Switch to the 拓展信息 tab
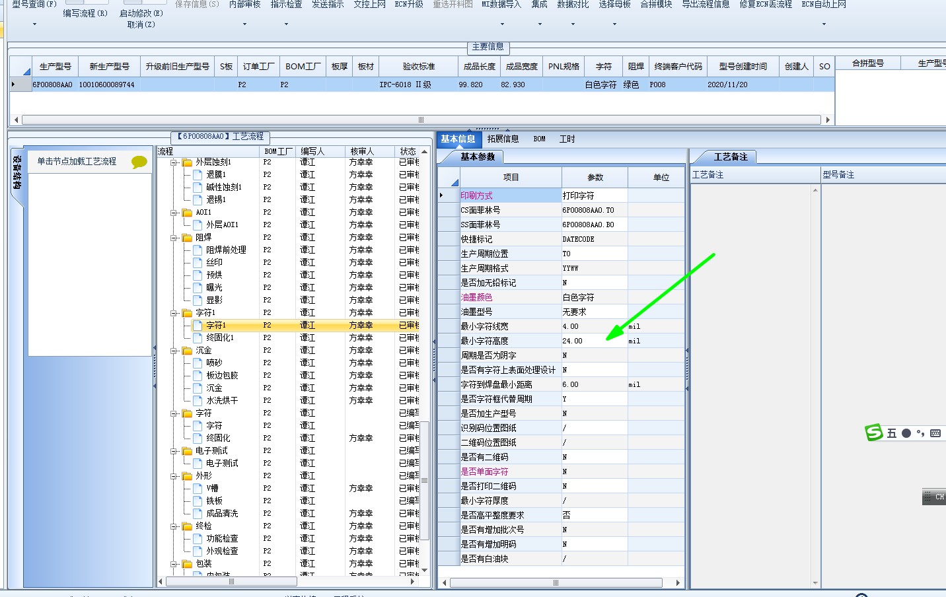The height and width of the screenshot is (597, 946). pos(503,139)
